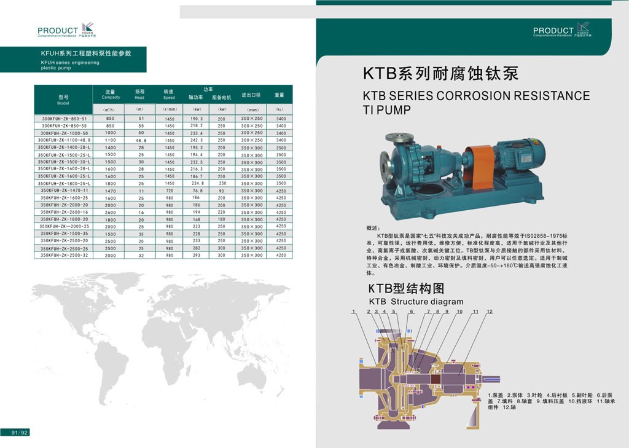Select callout number 12 in structure diagram
The width and height of the screenshot is (629, 448).
[489, 312]
